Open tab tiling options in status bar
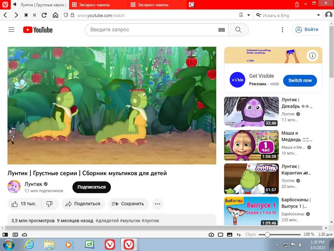This screenshot has height=251, width=334. (x=15, y=235)
